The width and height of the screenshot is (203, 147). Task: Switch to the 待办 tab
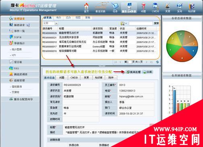pyautogui.click(x=58, y=18)
